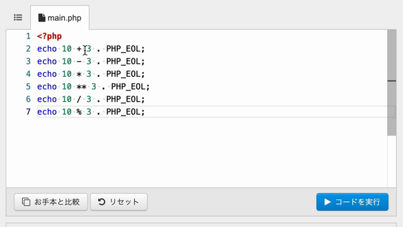Switch to the main.php tab

click(60, 18)
